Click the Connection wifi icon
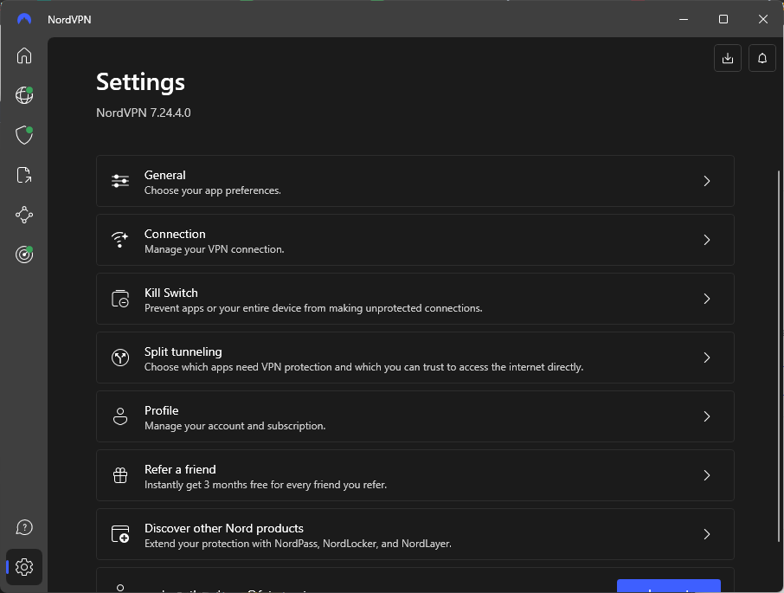This screenshot has width=784, height=593. [x=120, y=240]
